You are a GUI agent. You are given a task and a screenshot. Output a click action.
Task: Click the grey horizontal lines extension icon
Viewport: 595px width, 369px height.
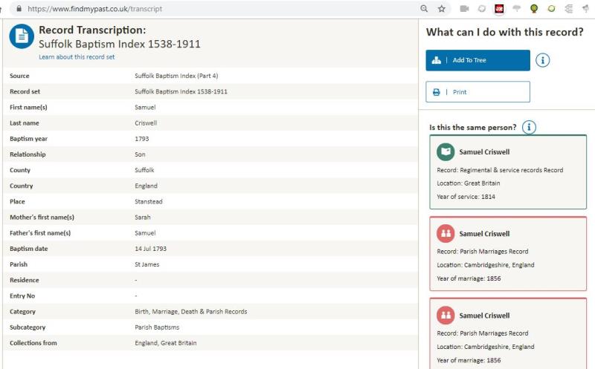568,8
